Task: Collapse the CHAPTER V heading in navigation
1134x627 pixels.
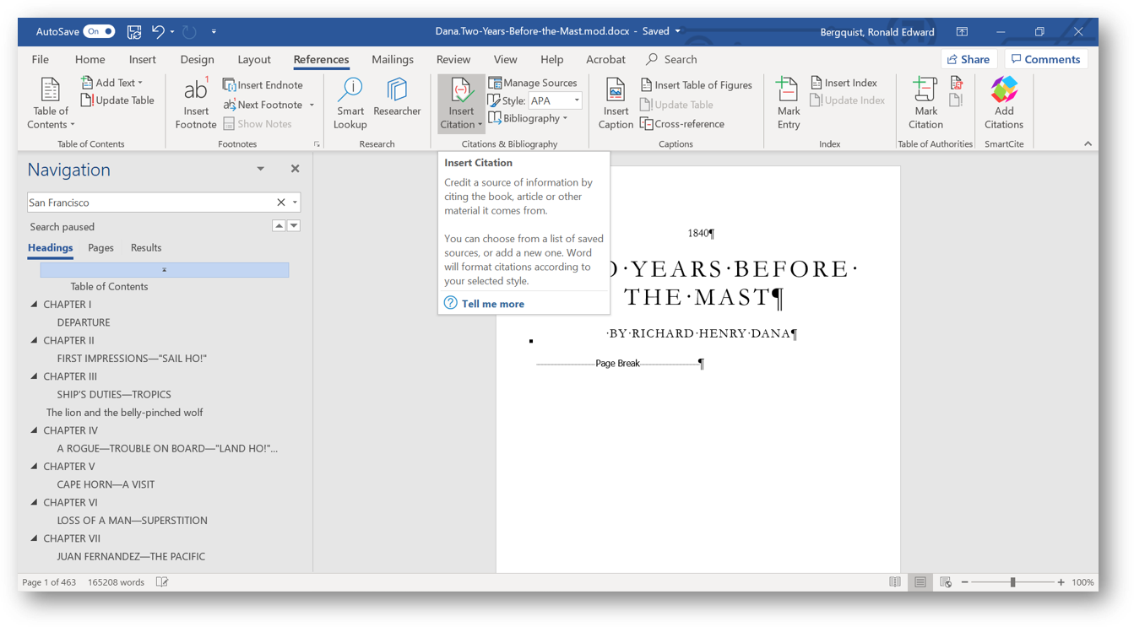Action: (35, 467)
